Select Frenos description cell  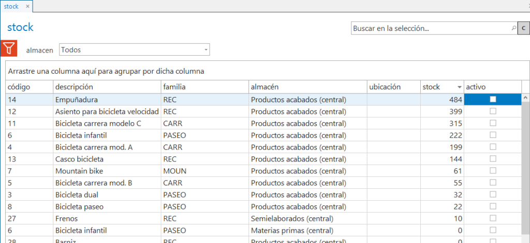click(x=107, y=218)
